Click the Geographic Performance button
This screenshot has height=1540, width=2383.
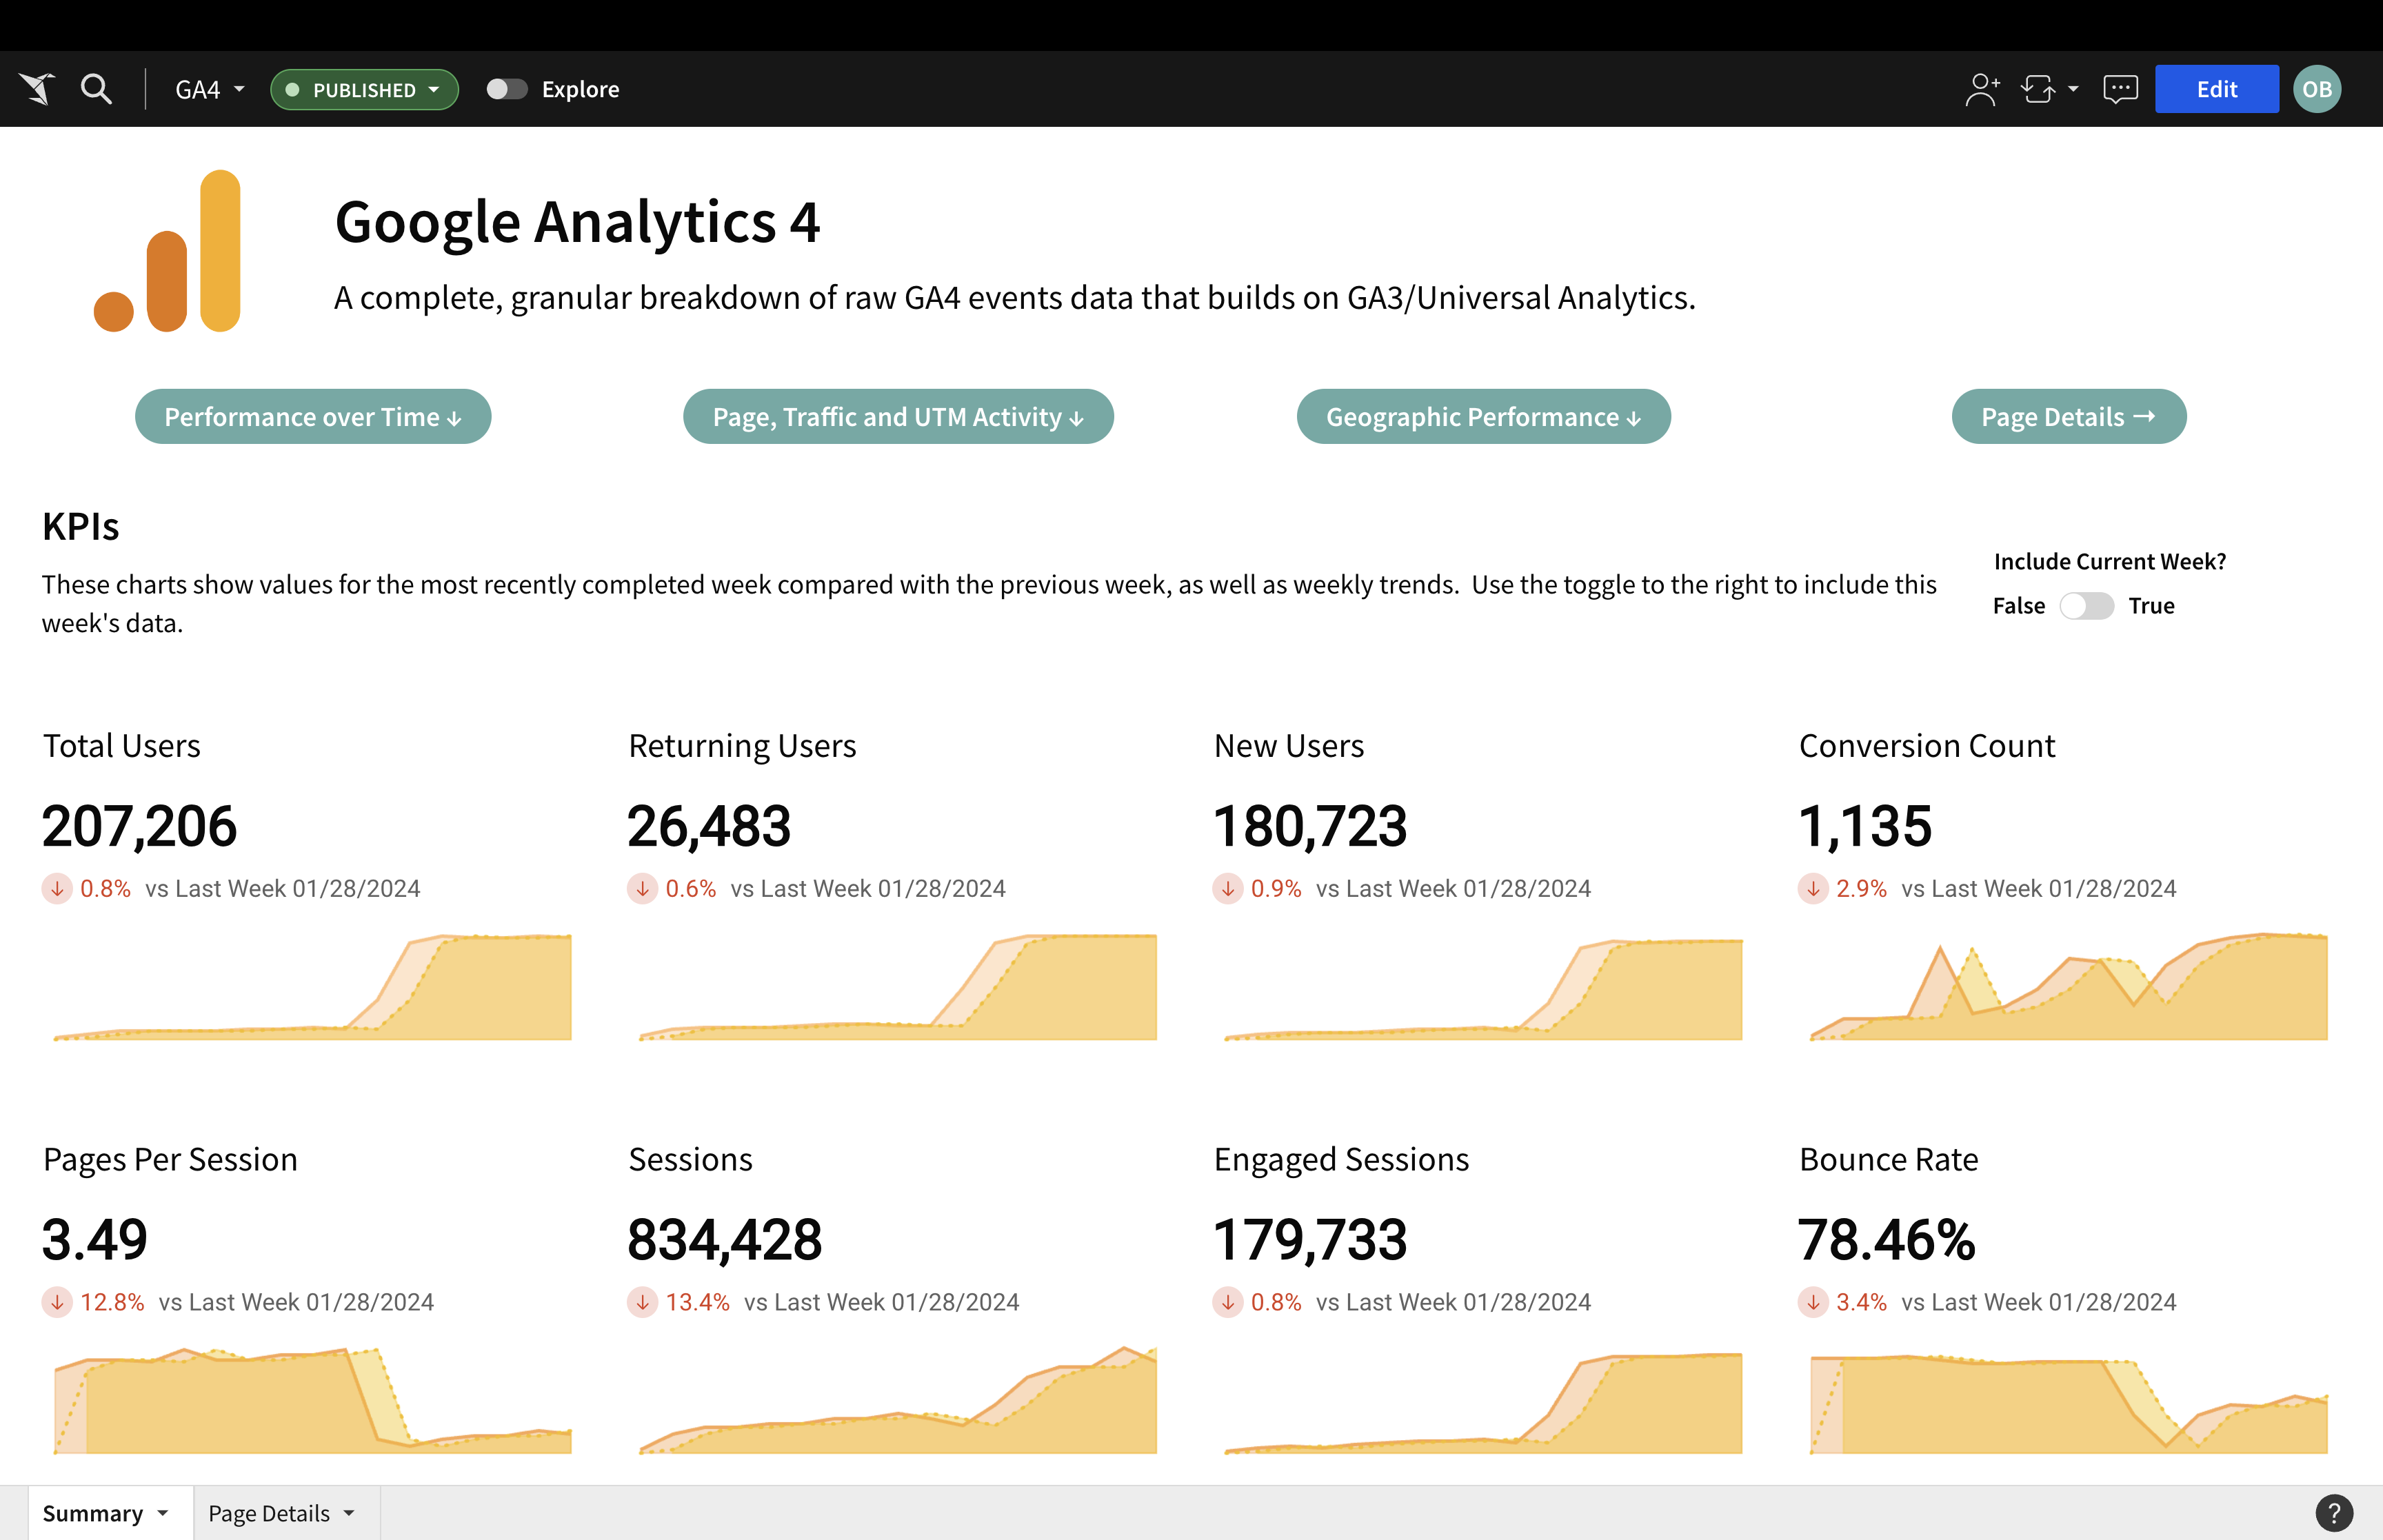[1483, 417]
